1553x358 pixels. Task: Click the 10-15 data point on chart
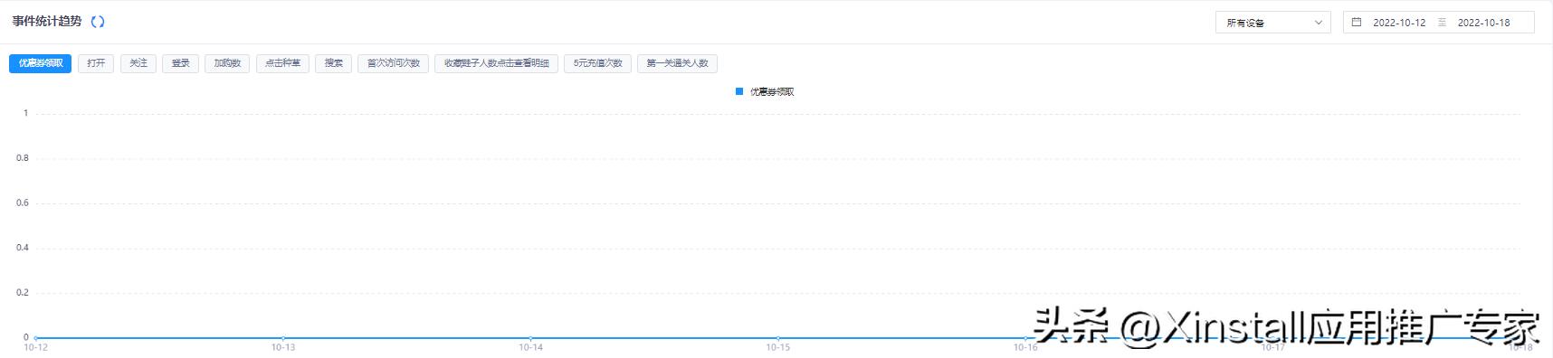click(778, 338)
